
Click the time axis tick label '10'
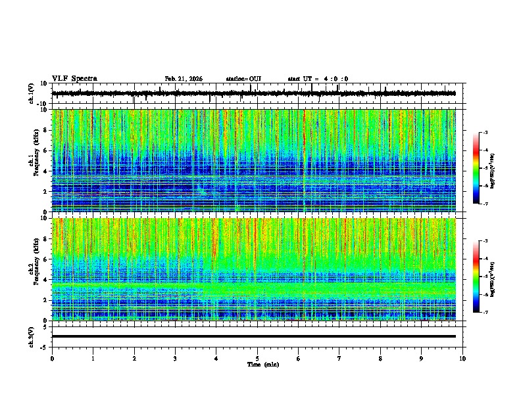(x=462, y=359)
